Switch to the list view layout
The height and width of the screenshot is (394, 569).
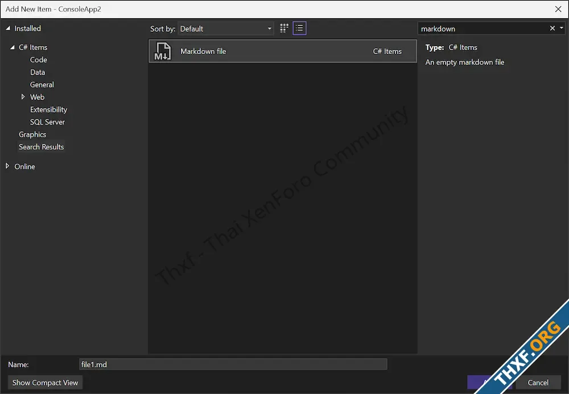299,28
